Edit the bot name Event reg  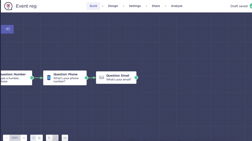[26, 6]
